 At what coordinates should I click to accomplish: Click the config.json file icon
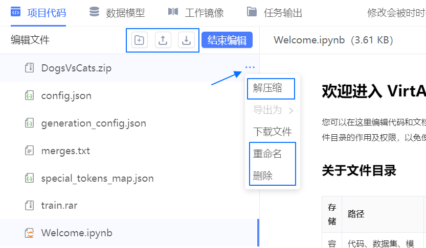[30, 95]
